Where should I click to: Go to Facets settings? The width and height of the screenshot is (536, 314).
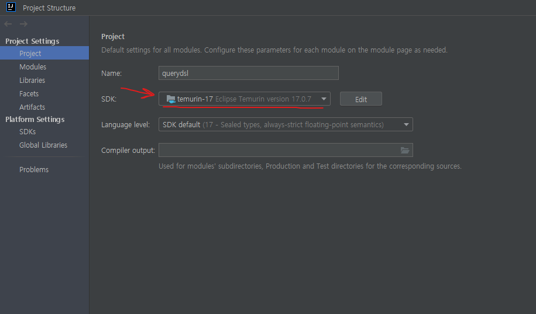tap(29, 93)
